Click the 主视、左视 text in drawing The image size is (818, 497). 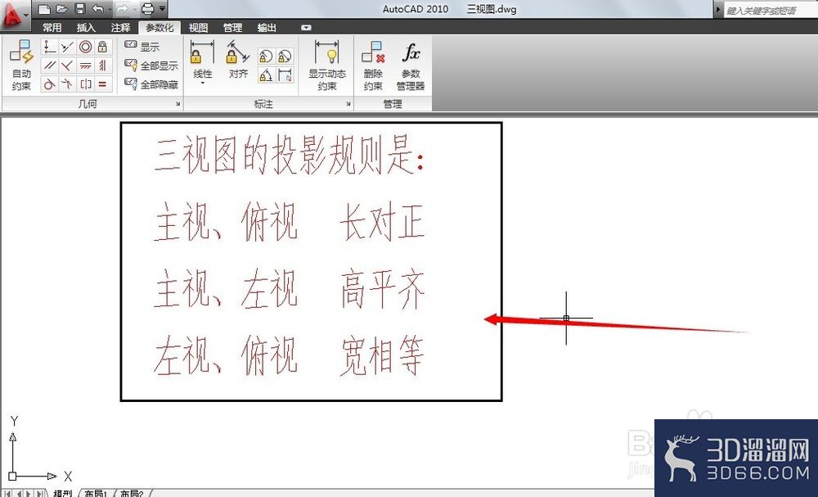226,289
